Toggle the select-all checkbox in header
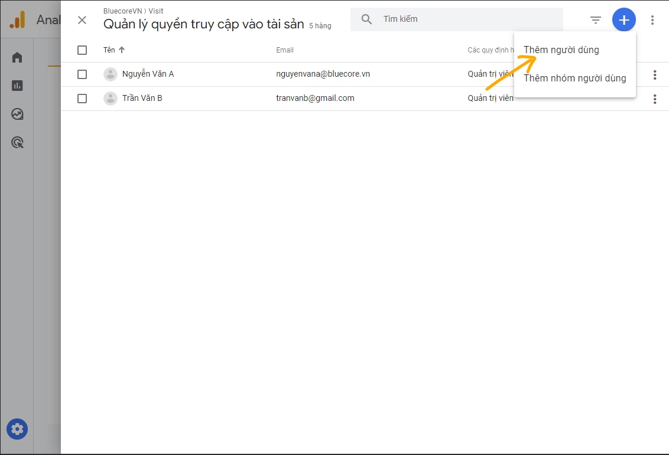669x455 pixels. 82,50
